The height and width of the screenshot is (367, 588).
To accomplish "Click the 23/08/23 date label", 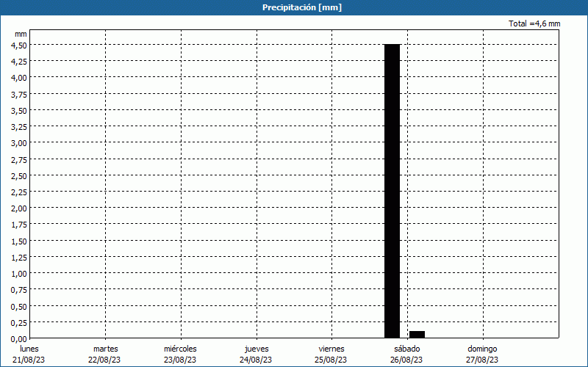I will (180, 360).
